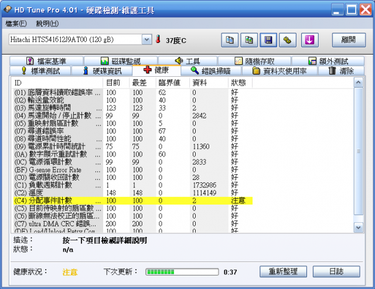Click the scrollbar down arrow

358,227
